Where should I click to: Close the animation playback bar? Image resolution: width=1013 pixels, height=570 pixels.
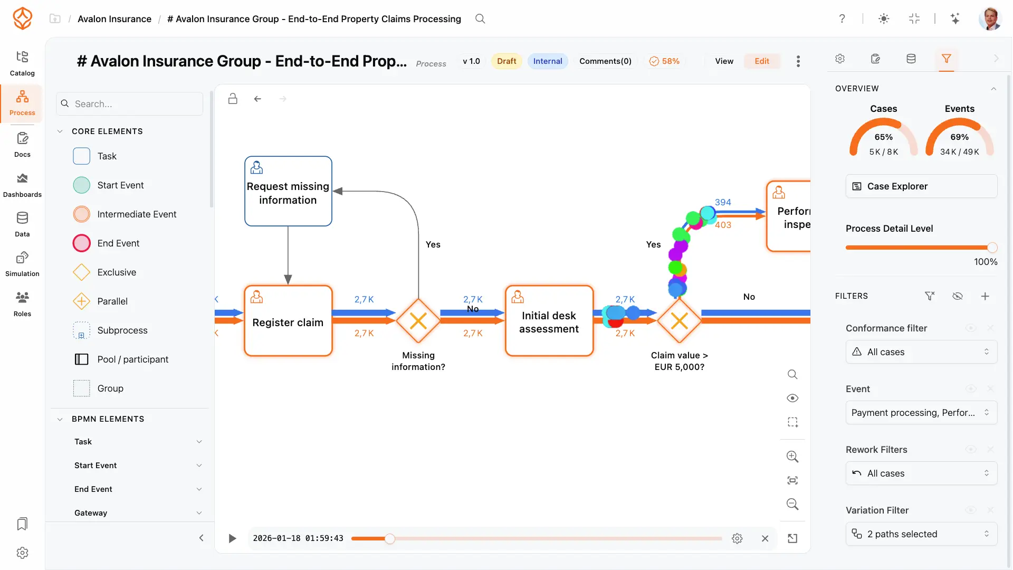point(765,538)
